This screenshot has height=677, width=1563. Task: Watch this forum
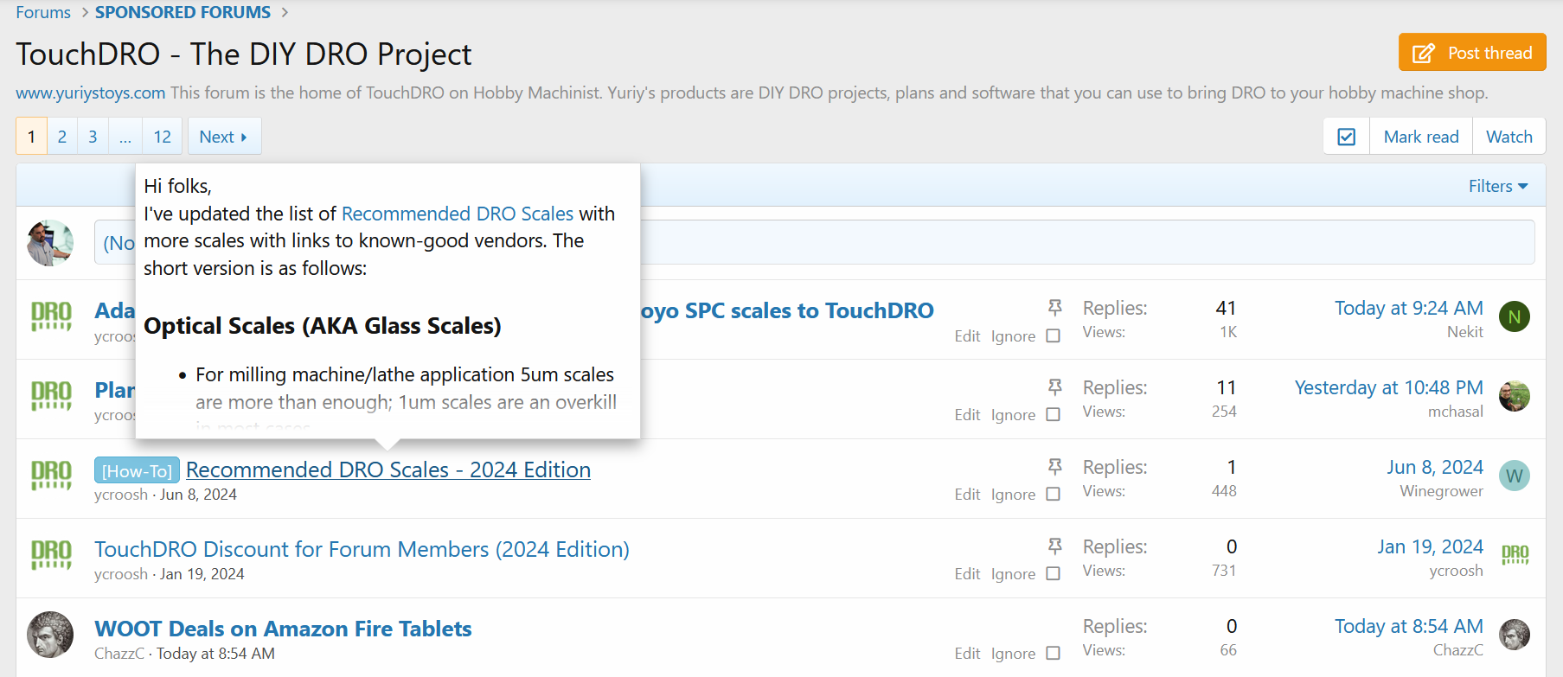(x=1509, y=137)
